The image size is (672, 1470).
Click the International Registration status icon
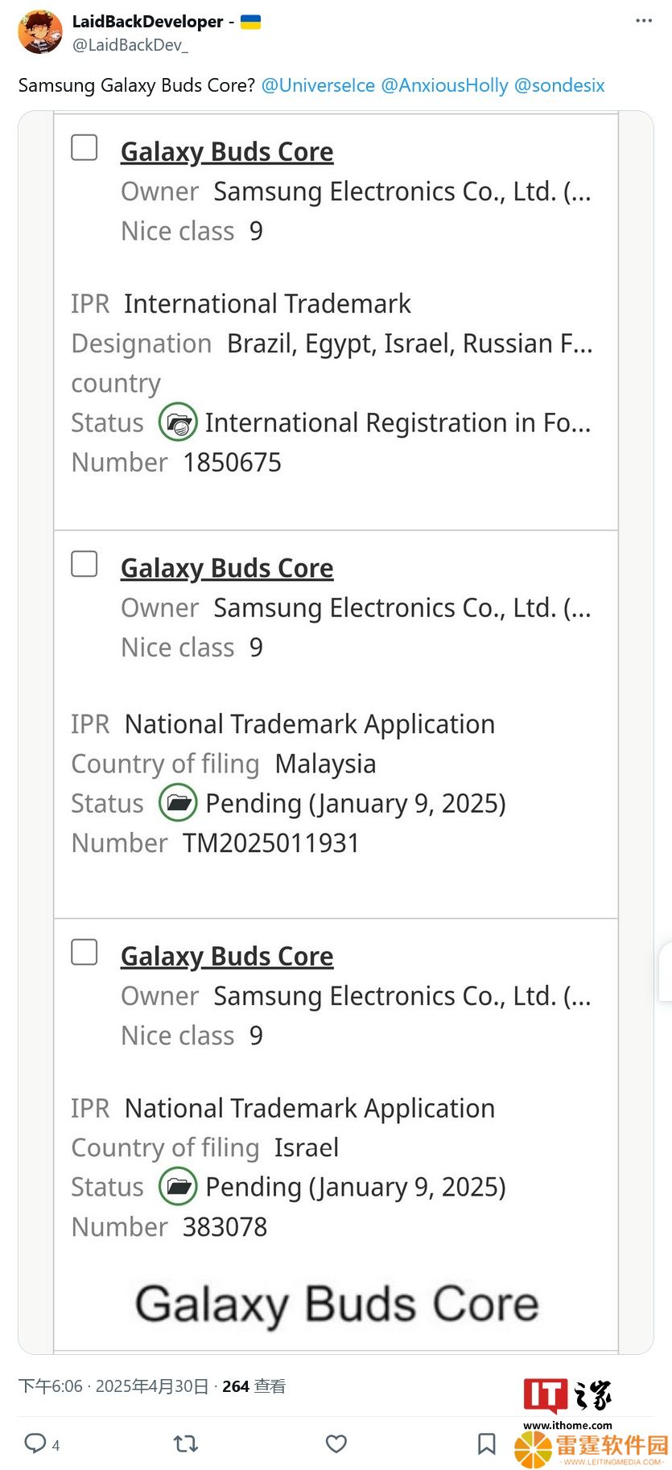(178, 422)
